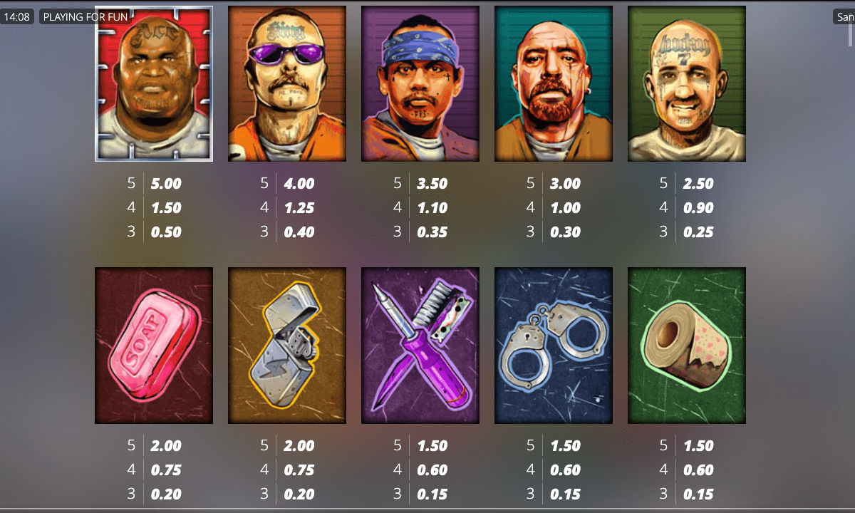Select the toilet paper roll symbol
The height and width of the screenshot is (513, 855).
coord(687,346)
